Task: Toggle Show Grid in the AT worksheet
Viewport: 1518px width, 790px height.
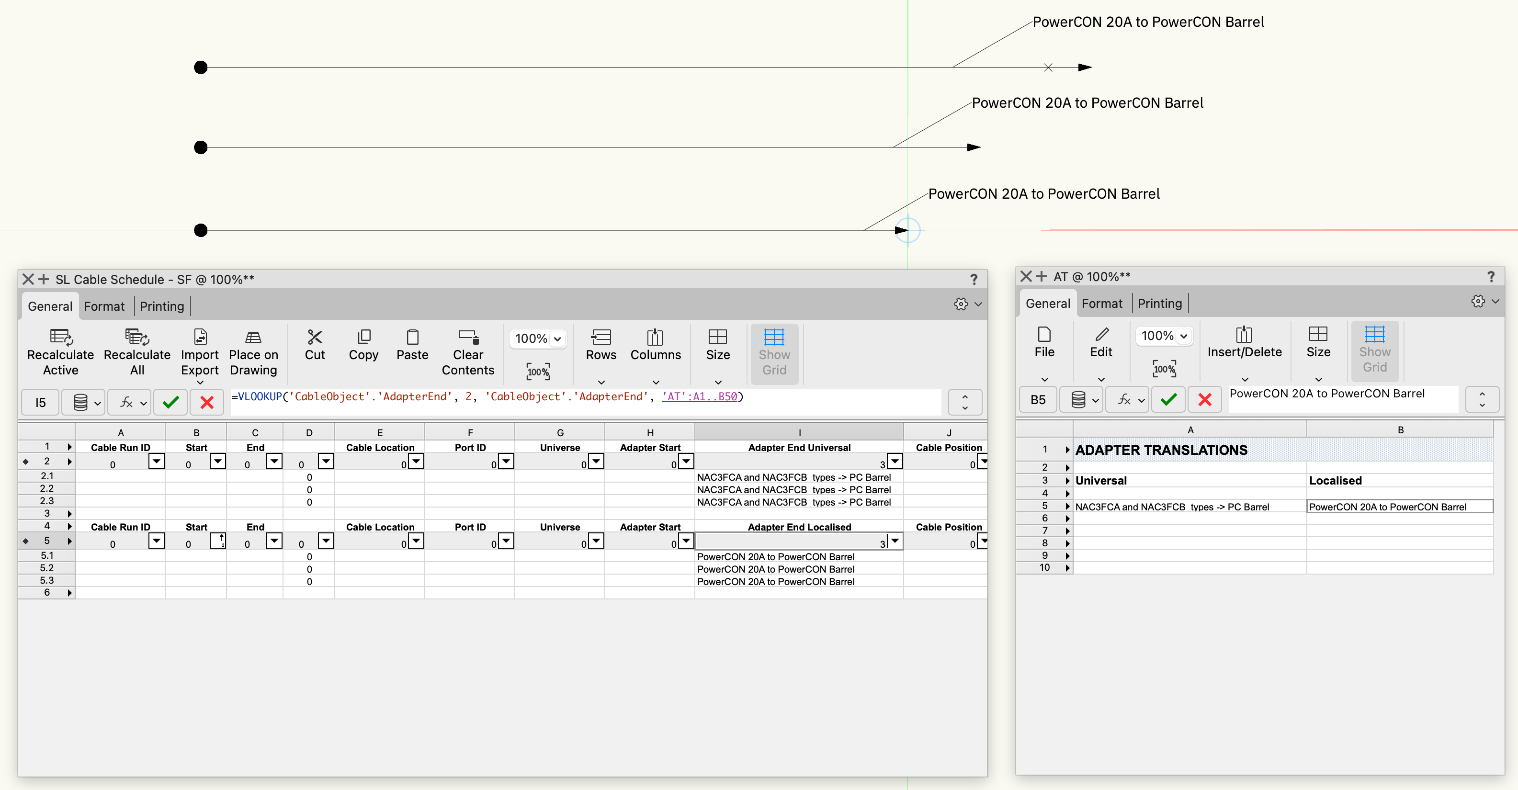Action: (1374, 350)
